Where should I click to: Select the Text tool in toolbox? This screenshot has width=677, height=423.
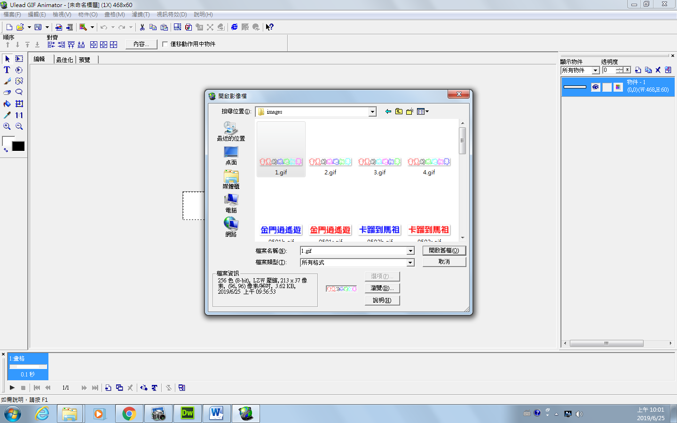7,70
